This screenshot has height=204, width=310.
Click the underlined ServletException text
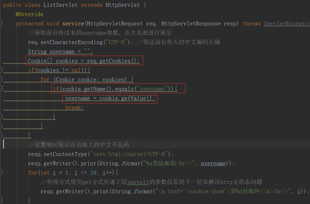(x=287, y=24)
